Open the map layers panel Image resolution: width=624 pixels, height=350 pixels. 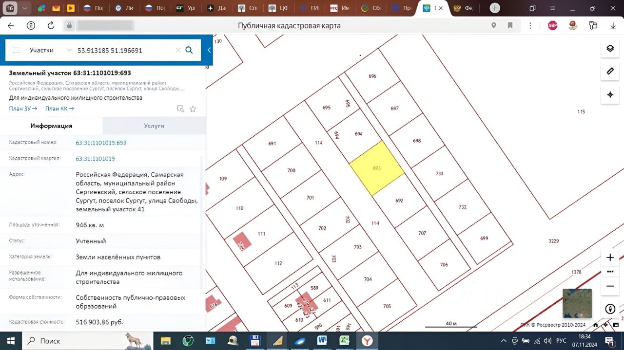(610, 48)
